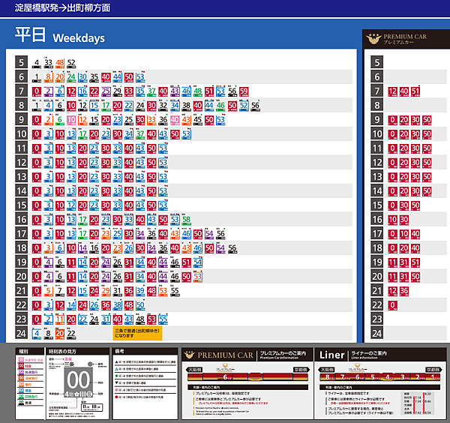Screen dimensions: 450x423
Task: Select the blue 43 in the 14 o'clock row
Action: coord(140,191)
